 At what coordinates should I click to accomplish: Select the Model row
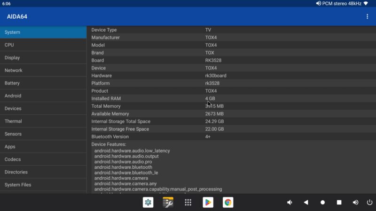point(231,45)
